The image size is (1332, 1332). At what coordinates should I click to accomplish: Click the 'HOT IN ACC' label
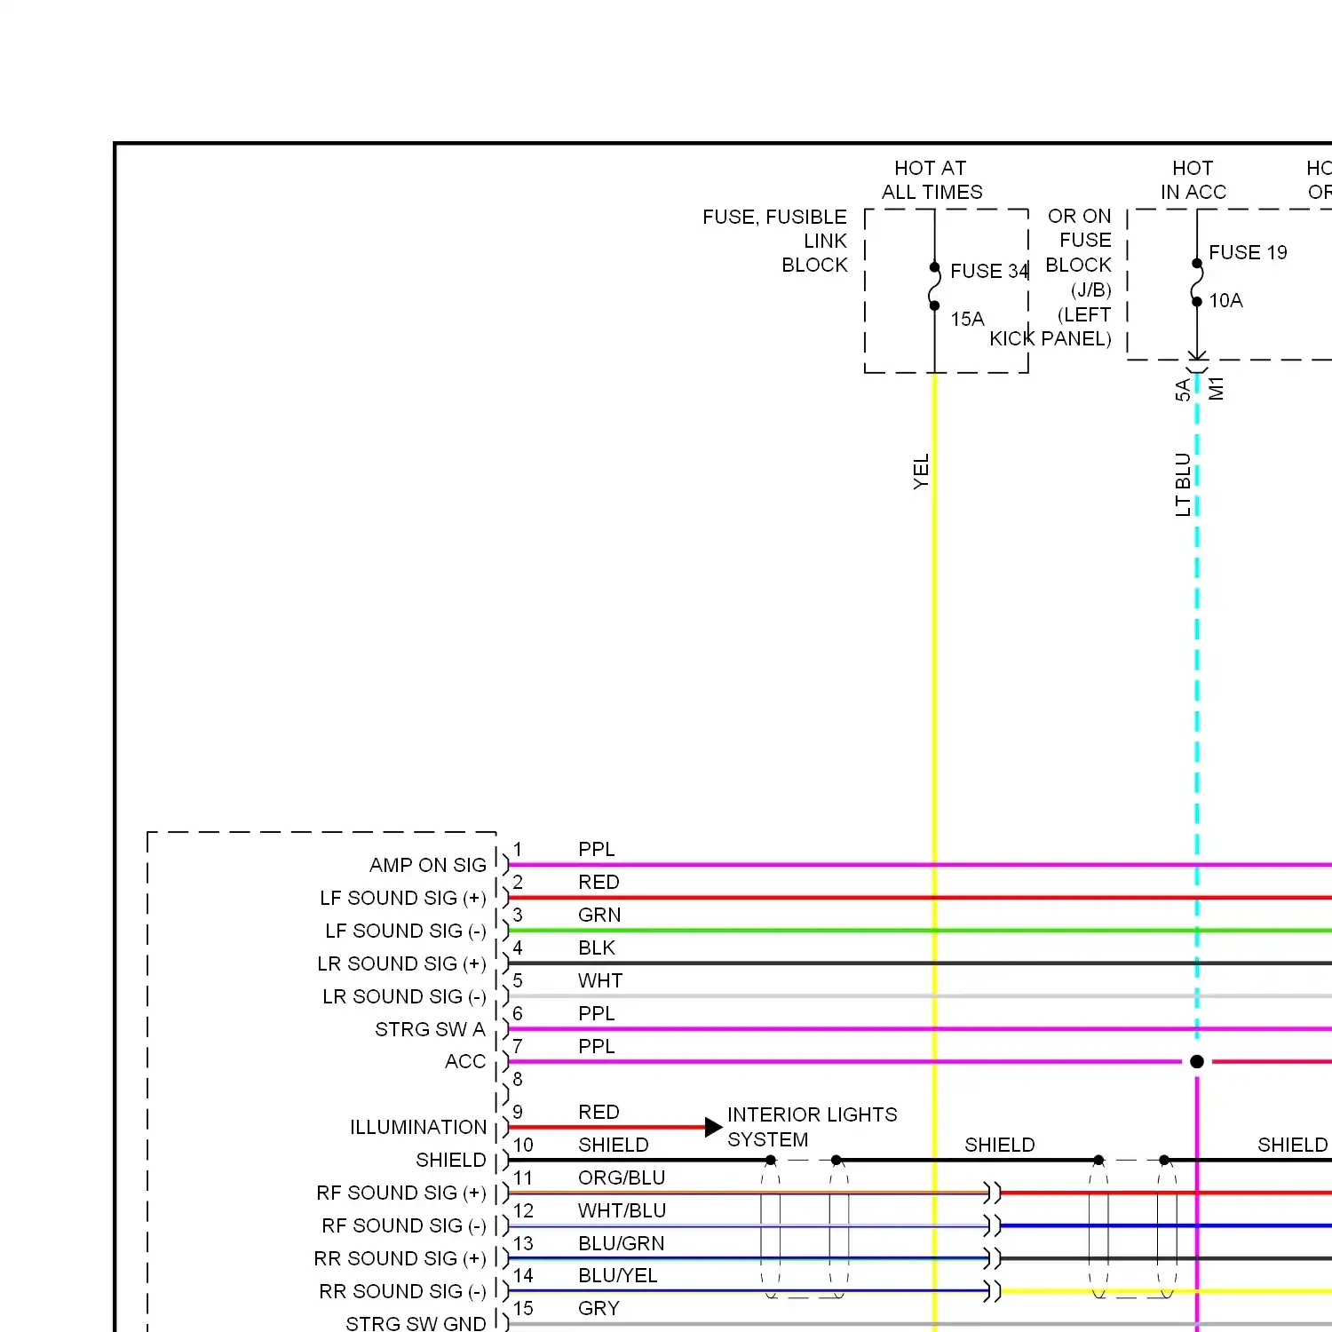[x=1193, y=180]
